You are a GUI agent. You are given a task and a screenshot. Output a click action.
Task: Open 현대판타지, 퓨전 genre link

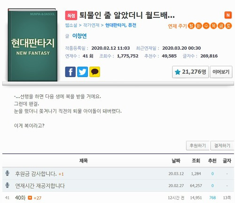coord(121,25)
